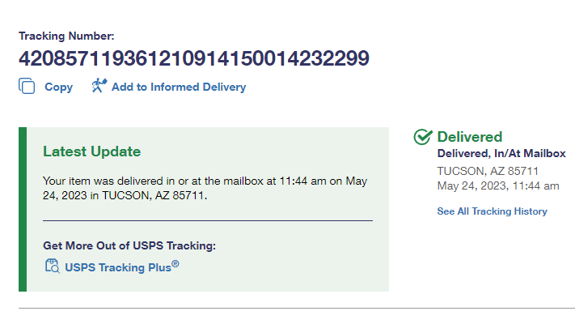Click the green Delivered status heading

pyautogui.click(x=469, y=137)
